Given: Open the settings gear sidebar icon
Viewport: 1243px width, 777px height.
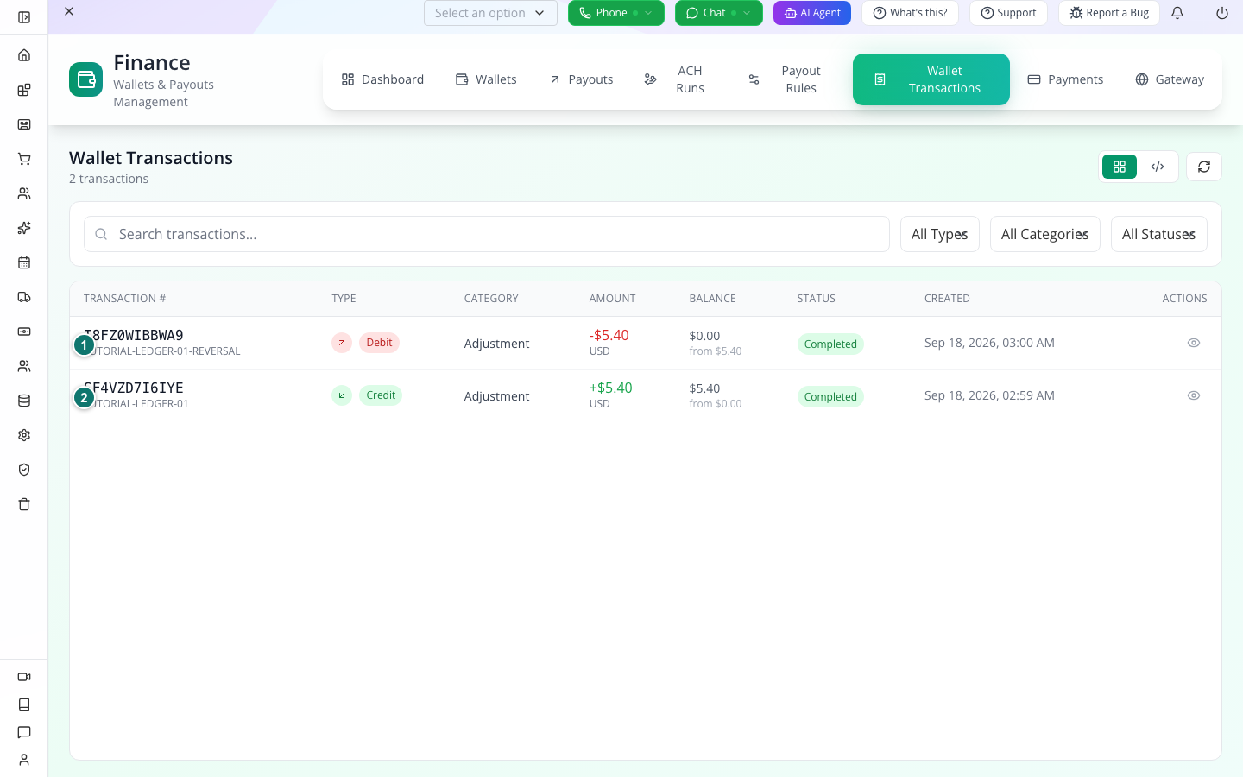Looking at the screenshot, I should (x=24, y=435).
